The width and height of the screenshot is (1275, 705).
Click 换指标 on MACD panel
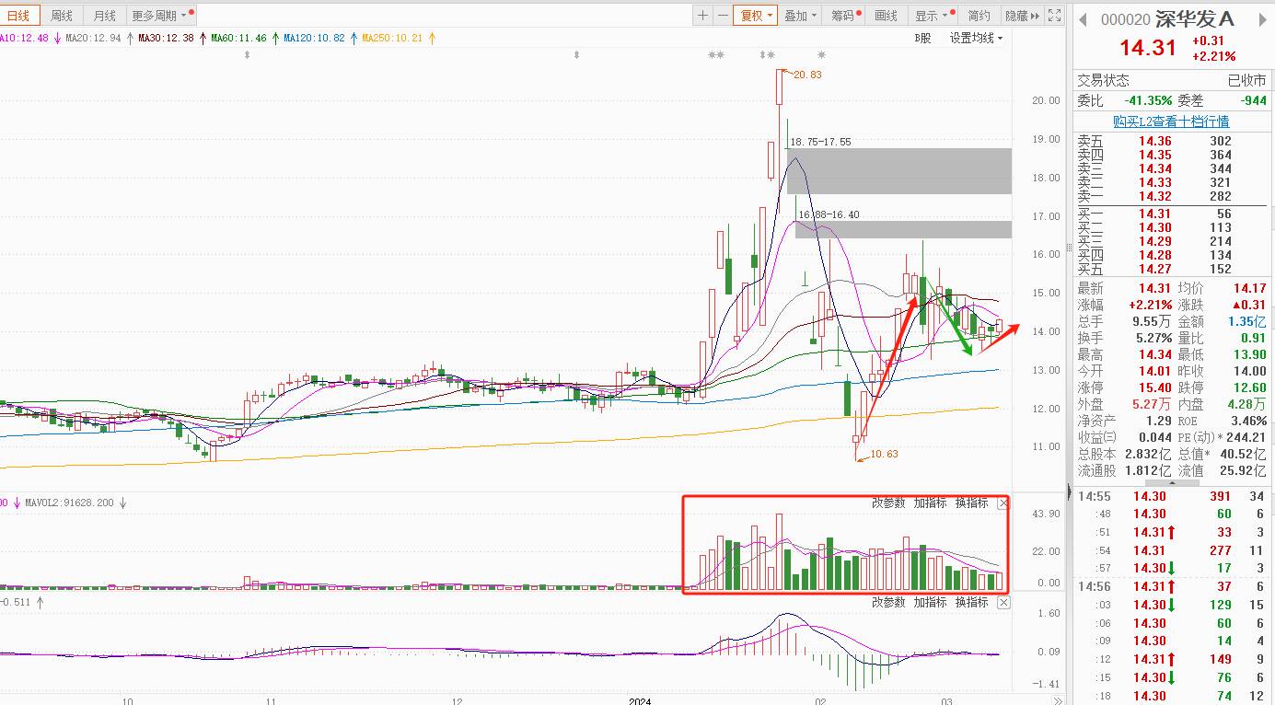971,603
